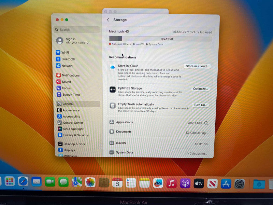Screen dimensions: 273x205
Task: Open Notes from the Dock
Action: click(144, 183)
